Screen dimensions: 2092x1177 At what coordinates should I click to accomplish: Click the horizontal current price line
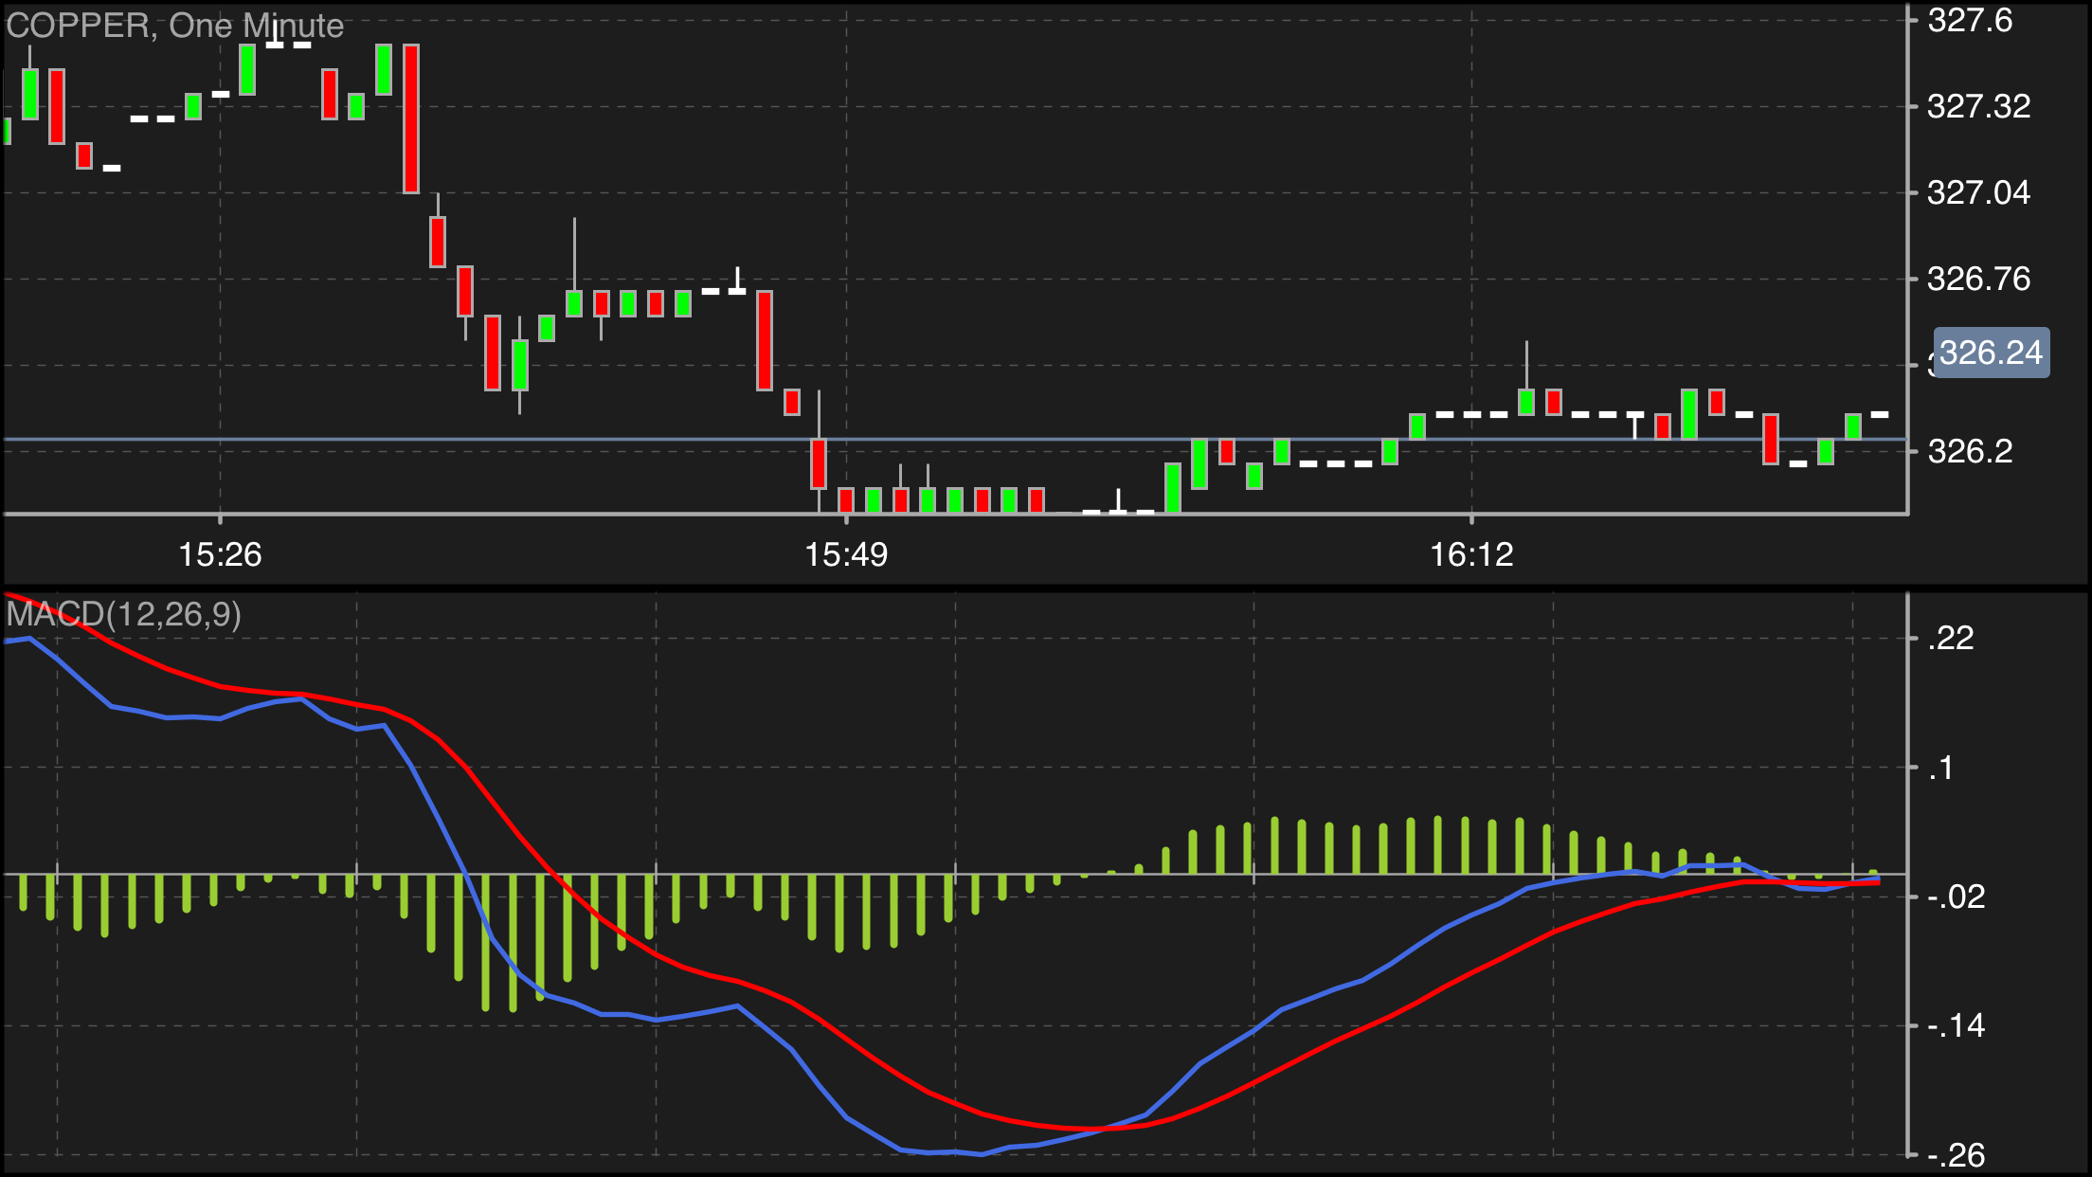point(955,439)
